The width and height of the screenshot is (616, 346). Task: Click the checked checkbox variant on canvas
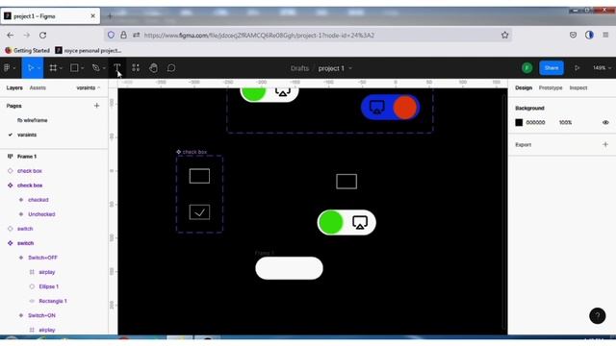[199, 212]
